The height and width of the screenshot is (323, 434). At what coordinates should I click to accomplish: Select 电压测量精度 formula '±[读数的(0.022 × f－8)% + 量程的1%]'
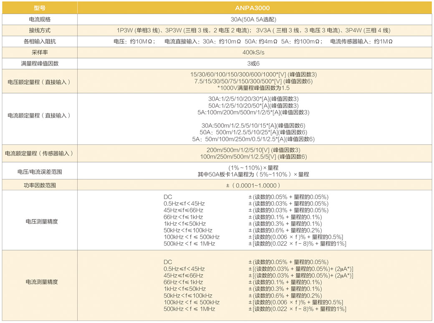(297, 244)
